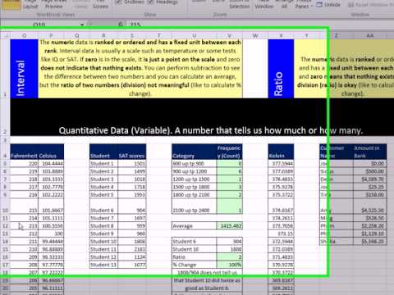
Task: Click the Frequency (Count) heading cell
Action: (x=229, y=152)
